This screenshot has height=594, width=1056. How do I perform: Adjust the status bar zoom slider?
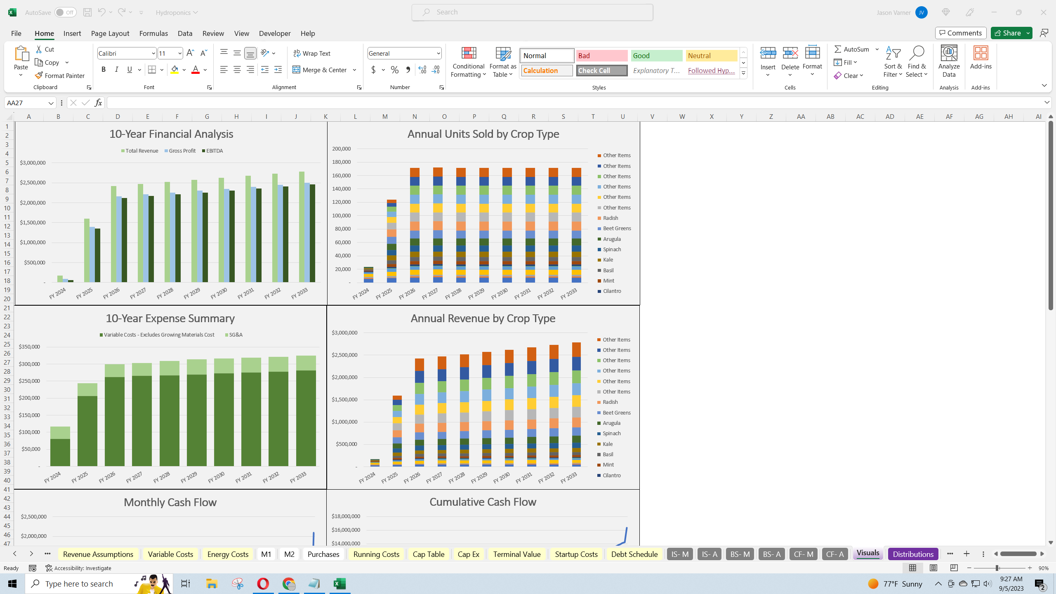pos(997,568)
